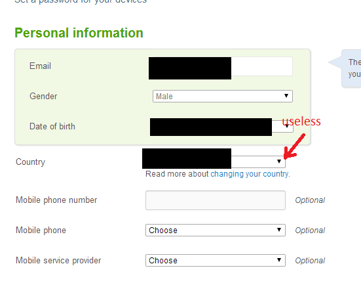Click the Date of birth label
Viewport: 361px width, 285px height.
[52, 127]
